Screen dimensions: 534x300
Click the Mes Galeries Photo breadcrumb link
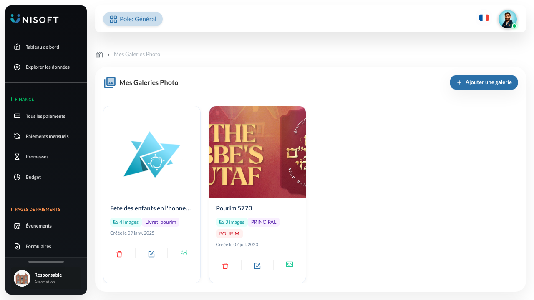(137, 55)
